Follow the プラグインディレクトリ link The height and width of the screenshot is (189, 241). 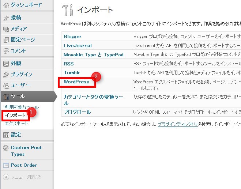[x=178, y=124]
